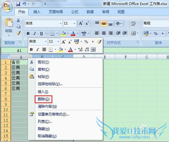Click percent style in mini toolbar
Image resolution: width=169 pixels, height=142 pixels.
click(86, 42)
